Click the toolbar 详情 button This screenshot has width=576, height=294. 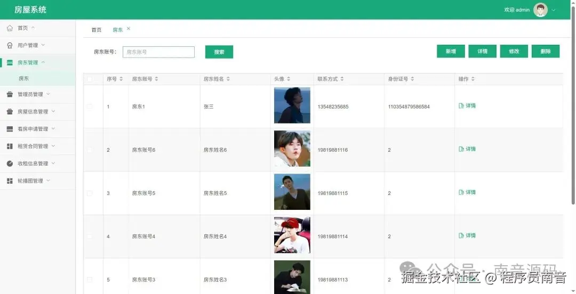pos(482,51)
